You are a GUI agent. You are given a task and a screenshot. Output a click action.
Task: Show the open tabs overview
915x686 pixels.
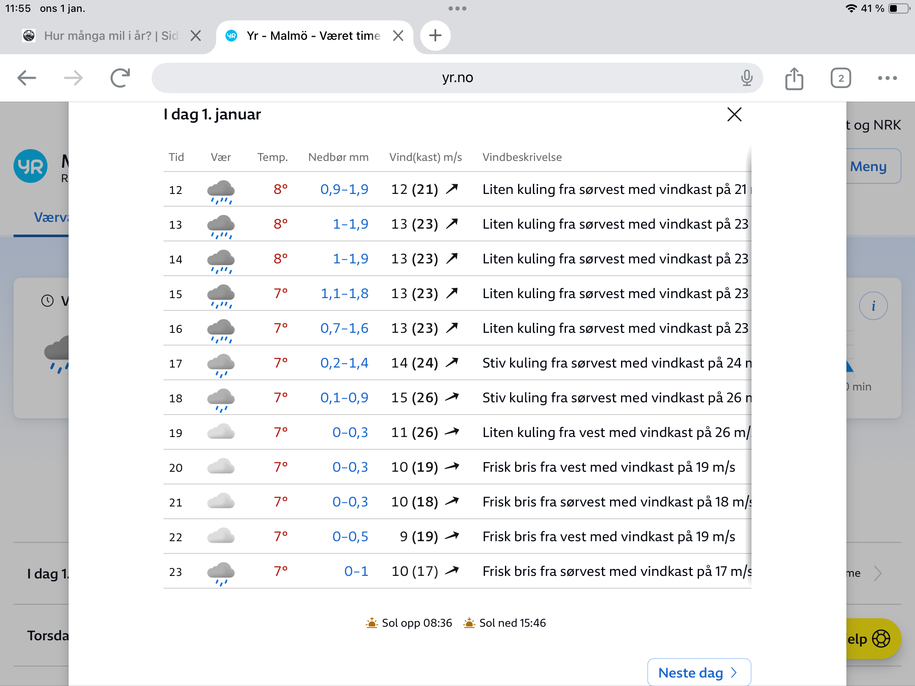(x=841, y=78)
